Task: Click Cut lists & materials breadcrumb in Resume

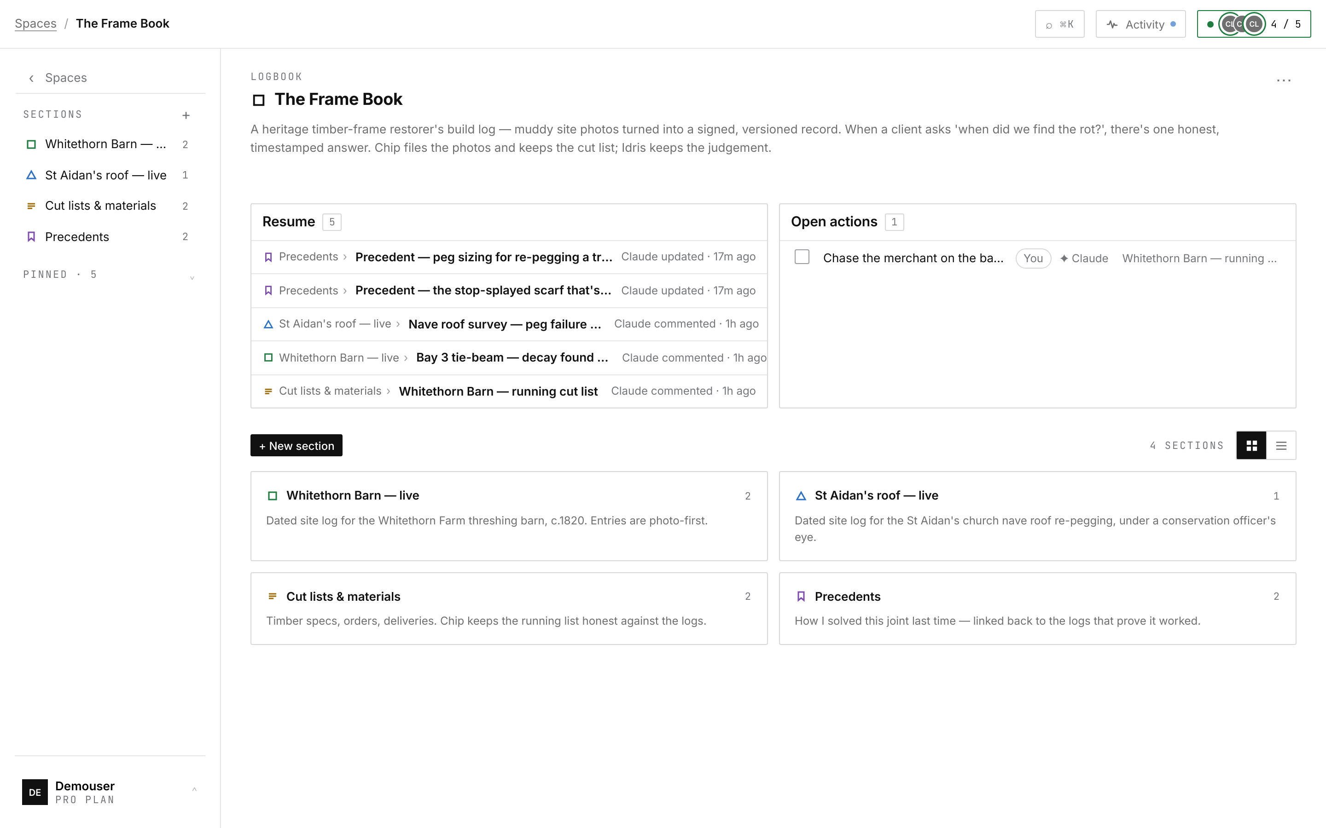Action: [x=330, y=391]
